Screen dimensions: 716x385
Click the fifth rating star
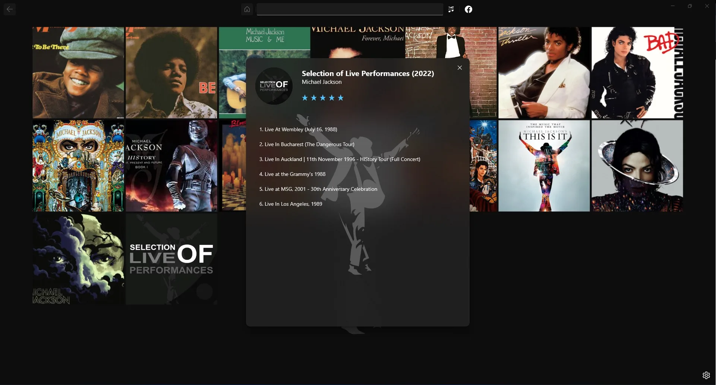(341, 98)
